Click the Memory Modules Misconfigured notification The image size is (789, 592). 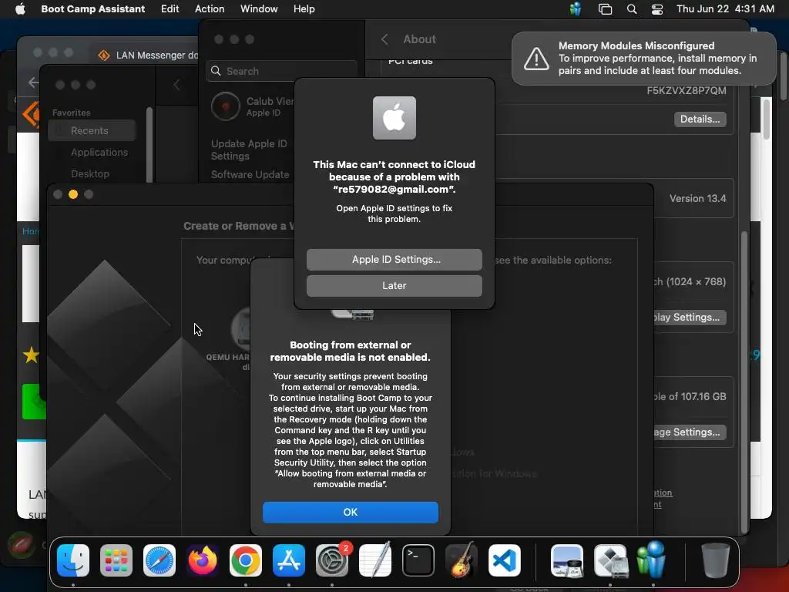point(644,59)
